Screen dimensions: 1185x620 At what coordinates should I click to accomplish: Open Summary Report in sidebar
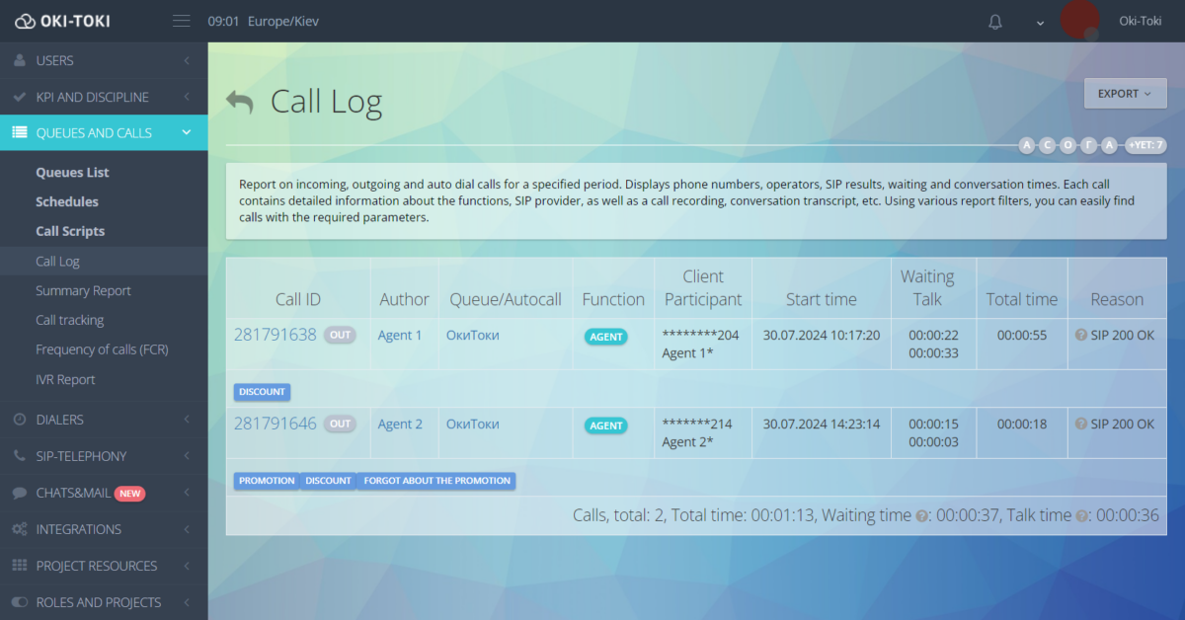point(83,291)
